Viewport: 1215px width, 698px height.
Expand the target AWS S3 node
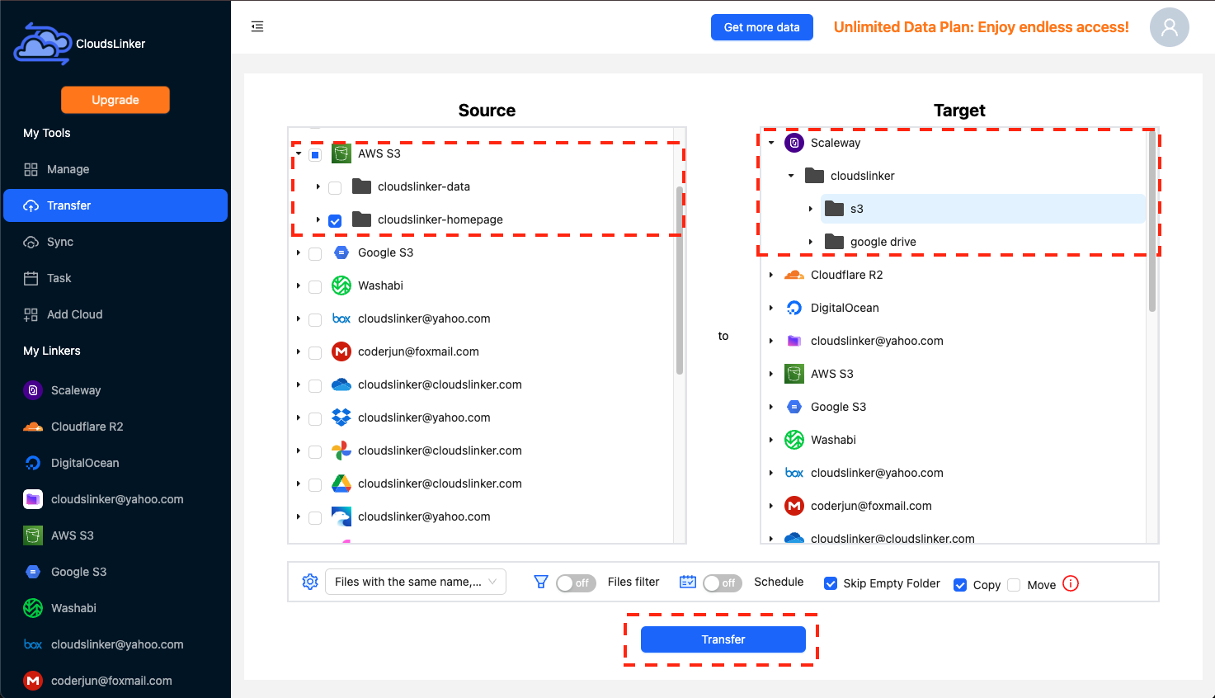tap(771, 374)
